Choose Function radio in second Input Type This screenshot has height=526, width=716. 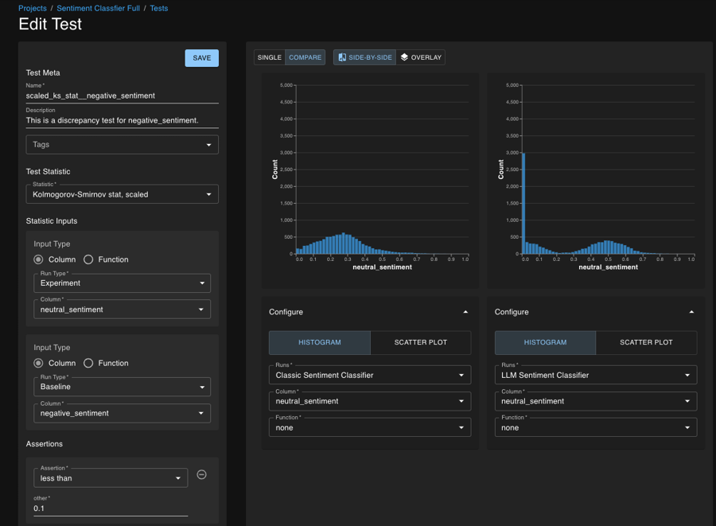click(x=88, y=363)
